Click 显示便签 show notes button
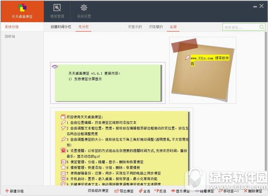268x196 pixels. pyautogui.click(x=181, y=191)
